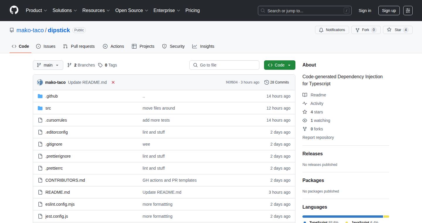This screenshot has width=422, height=223.
Task: Click the Sign in link
Action: pos(365,11)
